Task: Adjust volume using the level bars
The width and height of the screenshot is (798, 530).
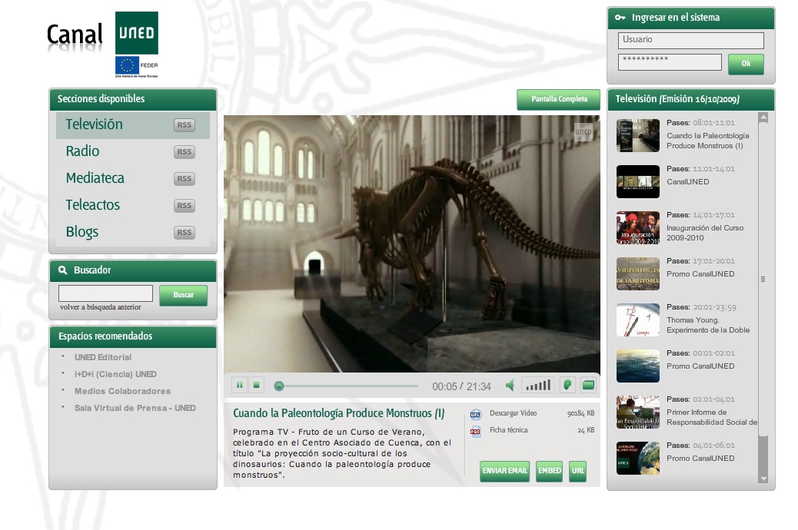Action: click(x=538, y=386)
